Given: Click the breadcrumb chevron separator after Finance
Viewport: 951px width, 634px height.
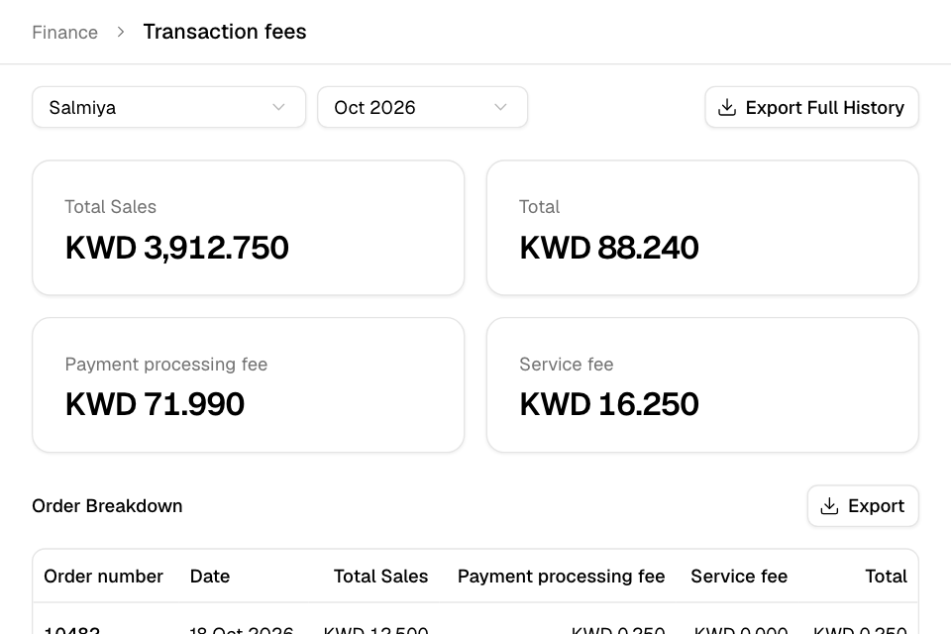Looking at the screenshot, I should 121,32.
